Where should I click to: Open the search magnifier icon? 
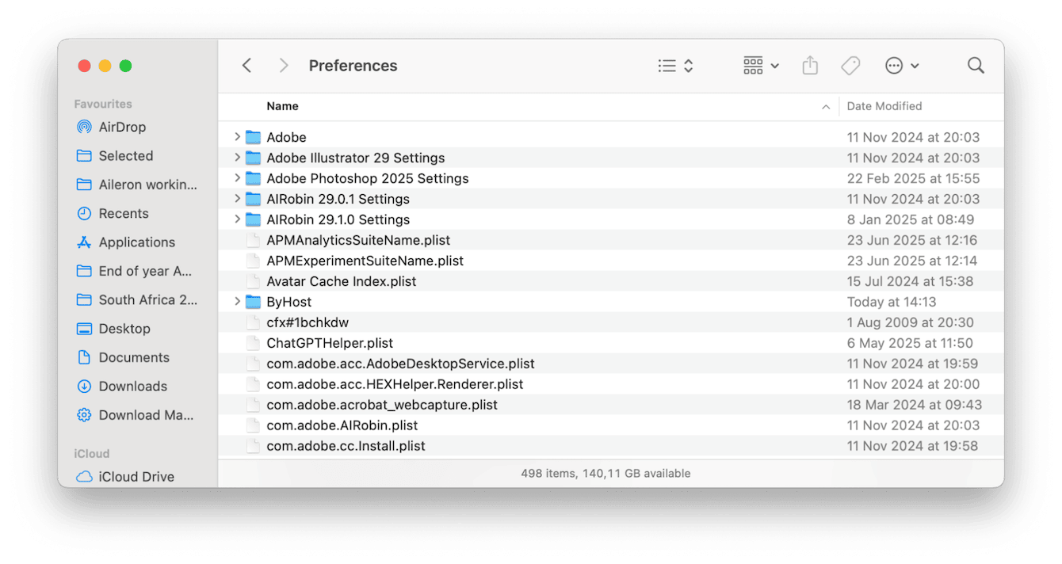click(x=976, y=66)
